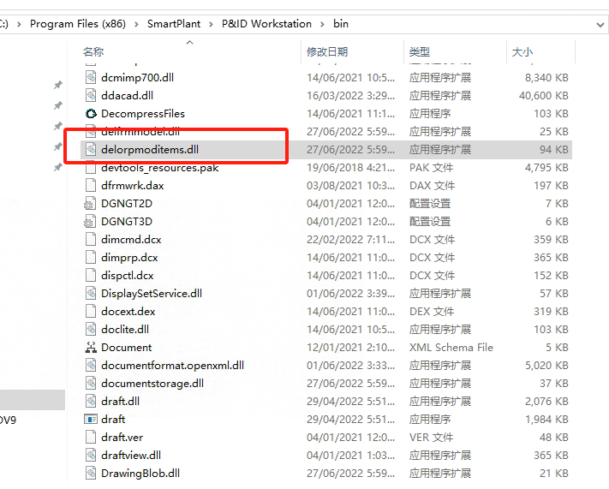Select file name DecompressFiles

click(143, 113)
